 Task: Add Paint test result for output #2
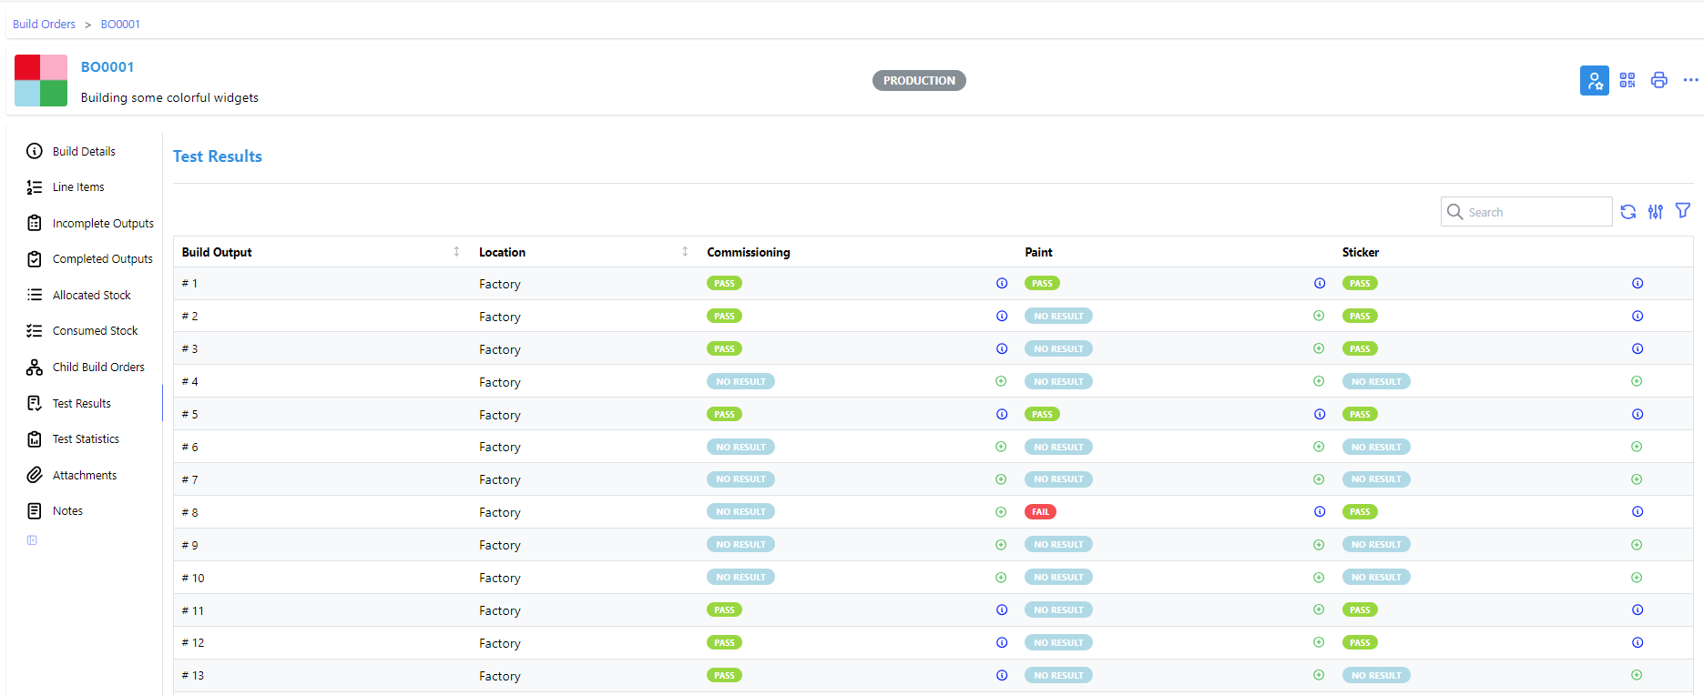pyautogui.click(x=1319, y=316)
